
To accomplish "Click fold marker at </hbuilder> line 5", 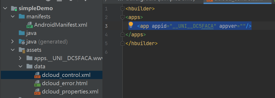I will pos(123,43).
